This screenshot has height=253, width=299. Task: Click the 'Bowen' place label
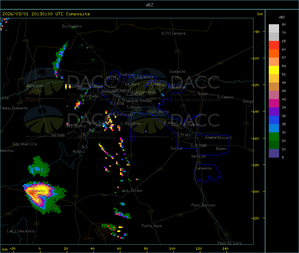click(221, 149)
